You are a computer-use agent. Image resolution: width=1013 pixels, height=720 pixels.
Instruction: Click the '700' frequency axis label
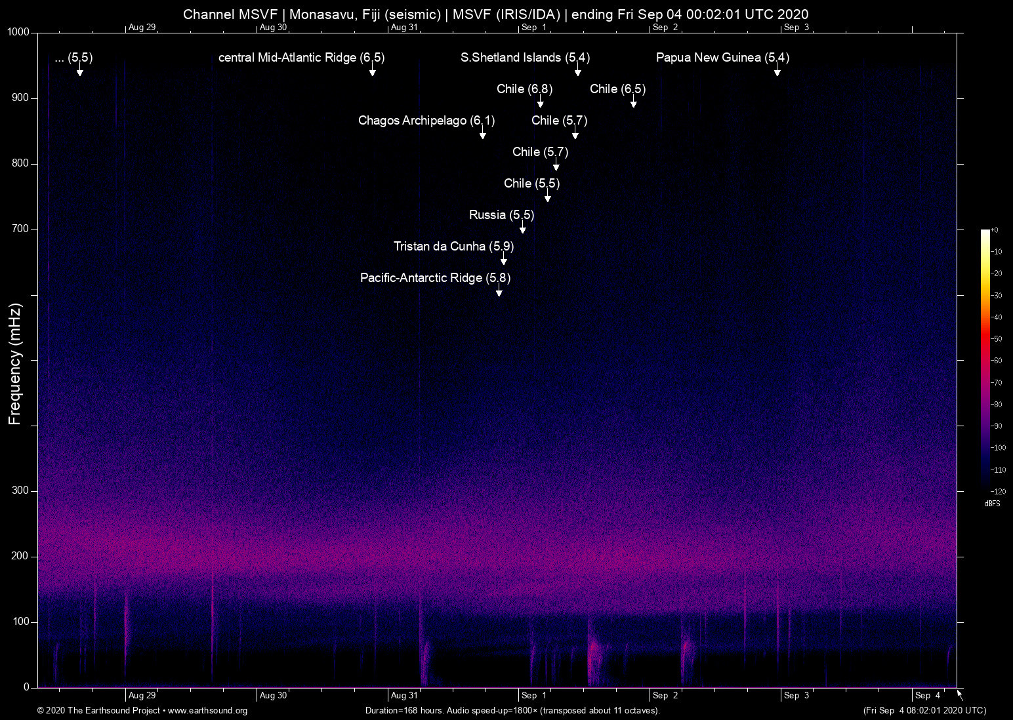point(21,229)
